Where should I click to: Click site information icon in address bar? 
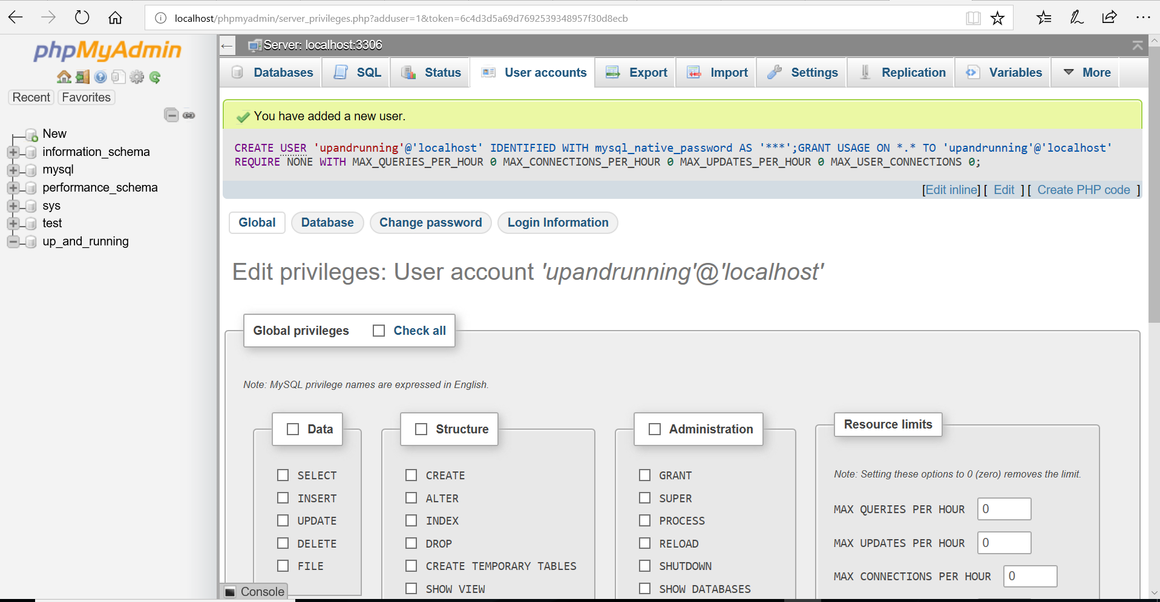click(x=160, y=18)
